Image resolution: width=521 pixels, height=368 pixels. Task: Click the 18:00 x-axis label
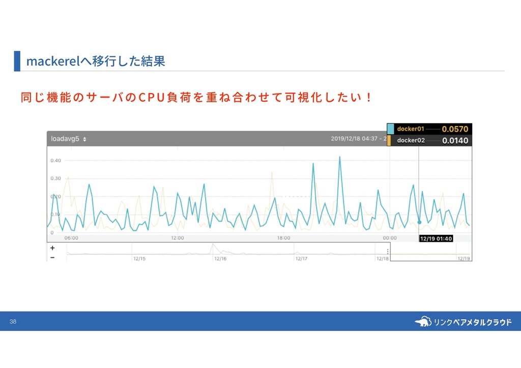pyautogui.click(x=283, y=238)
